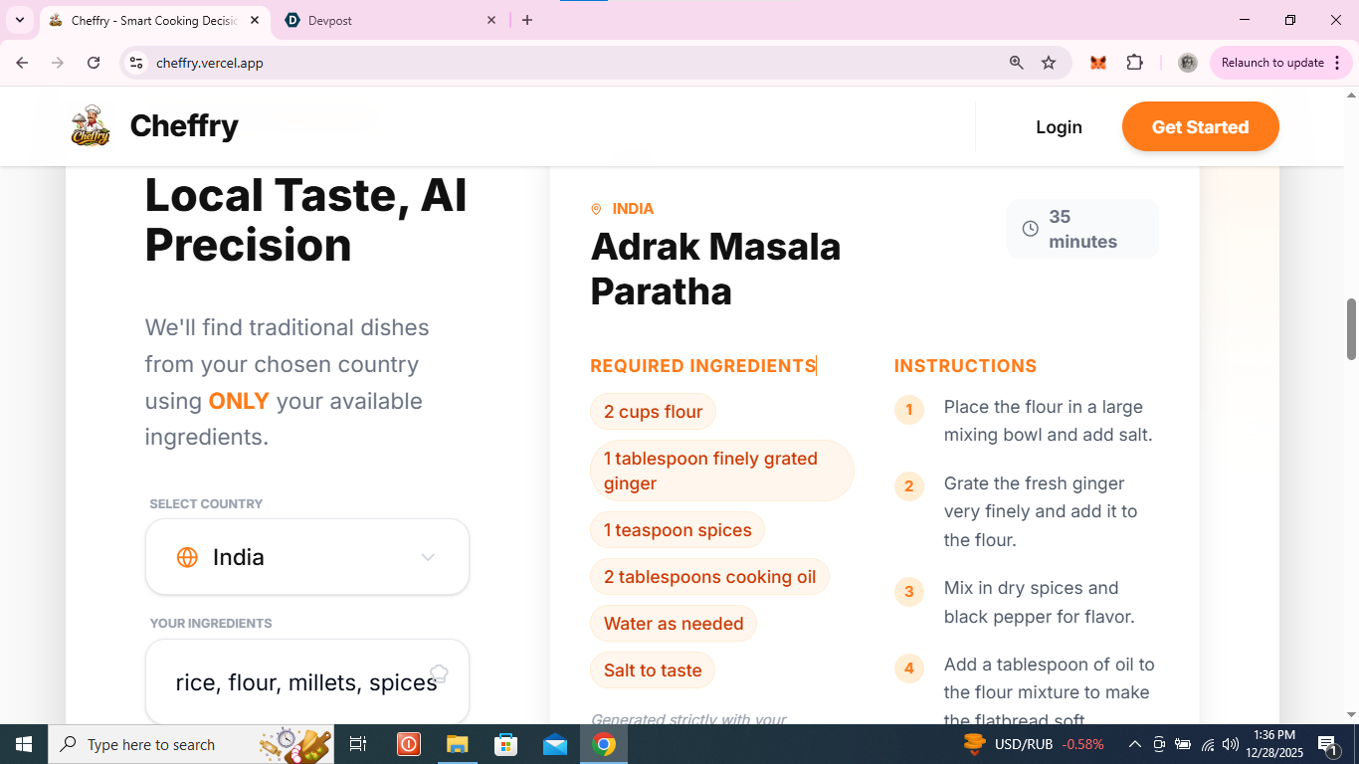Screen dimensions: 1359x764
Task: Open the Chrome profile avatar
Action: 1187,63
